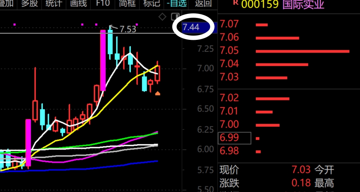Open the 叠加 overlay menu

[6, 4]
